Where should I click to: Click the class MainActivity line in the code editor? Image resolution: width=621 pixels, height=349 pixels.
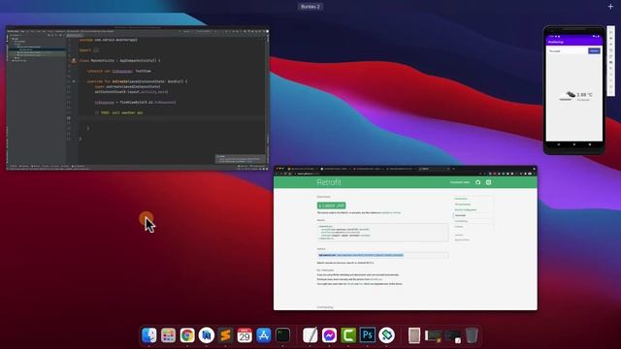tap(120, 60)
